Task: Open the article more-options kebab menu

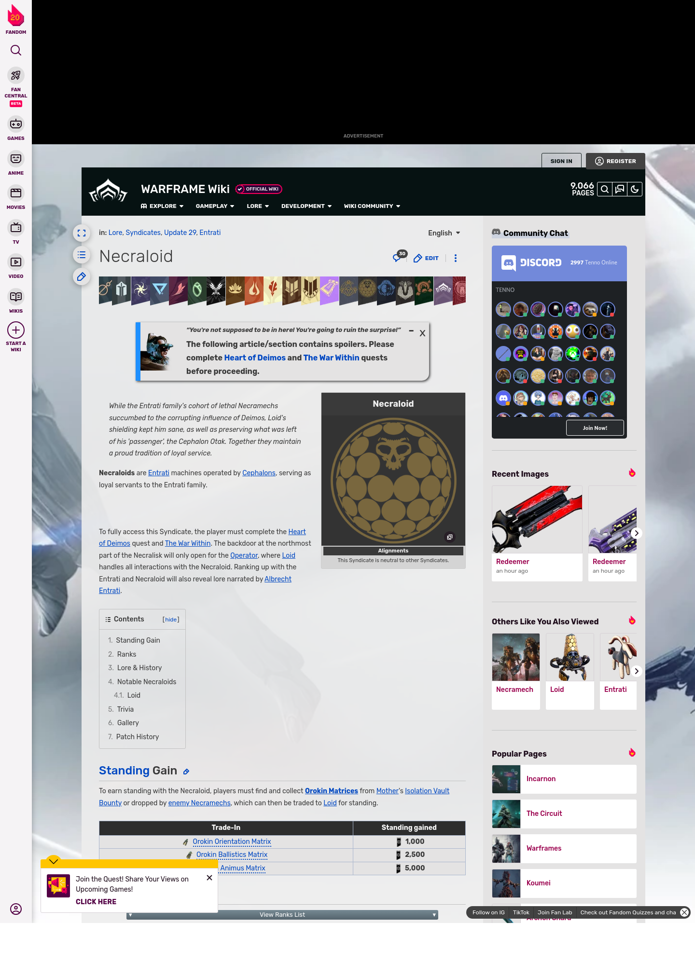Action: coord(456,258)
